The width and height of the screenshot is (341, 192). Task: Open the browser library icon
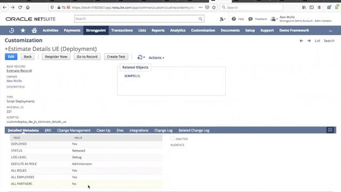coord(304,7)
